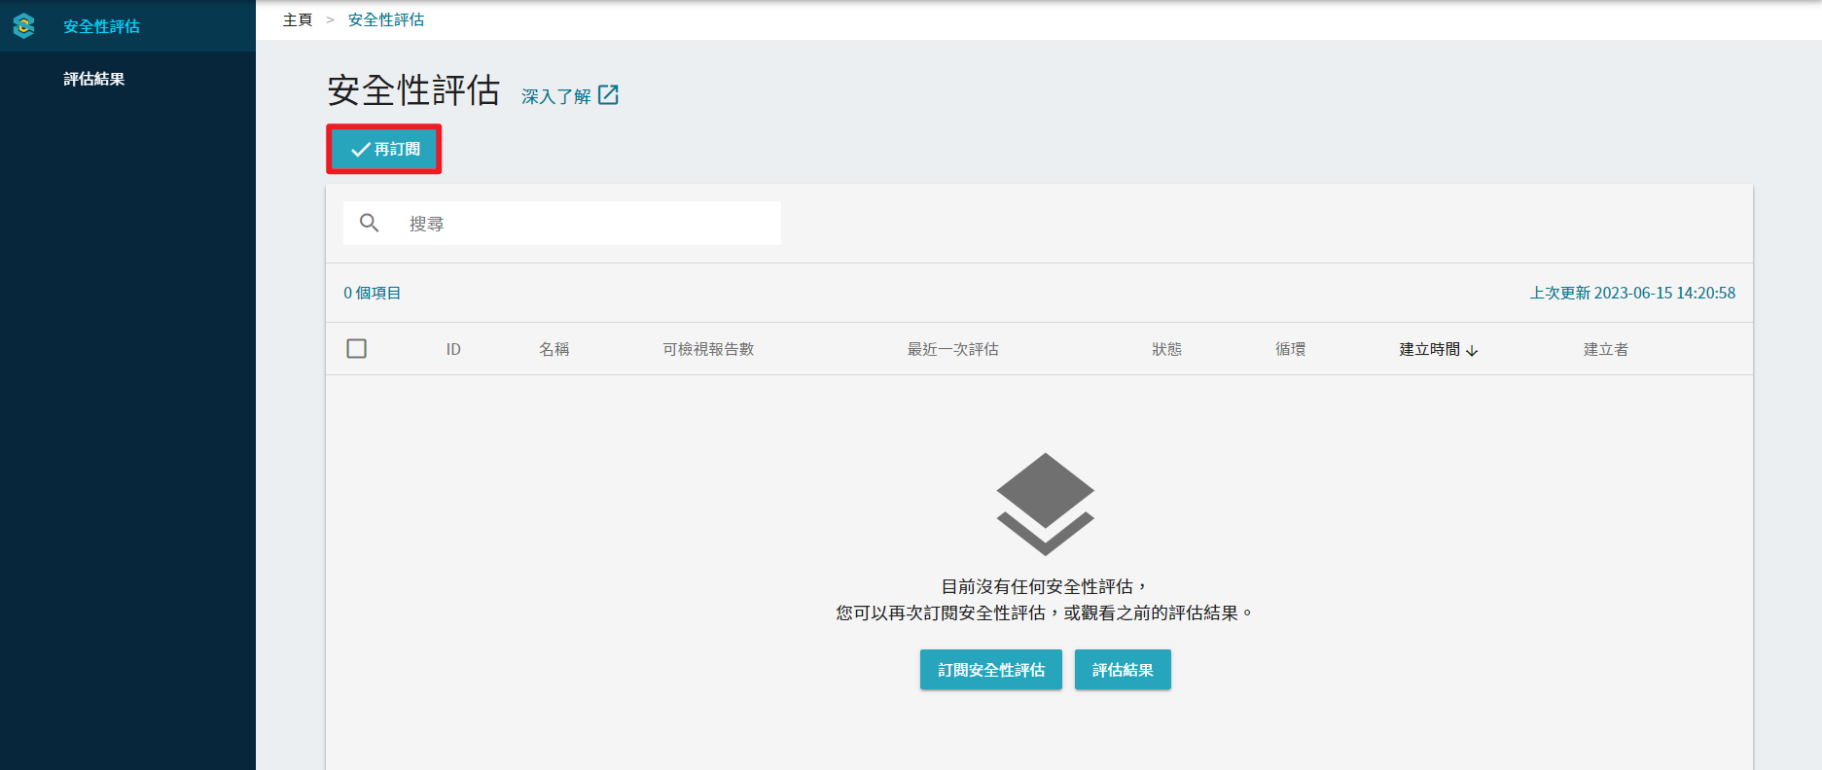Click the sort arrow next to 建立時間

1472,350
